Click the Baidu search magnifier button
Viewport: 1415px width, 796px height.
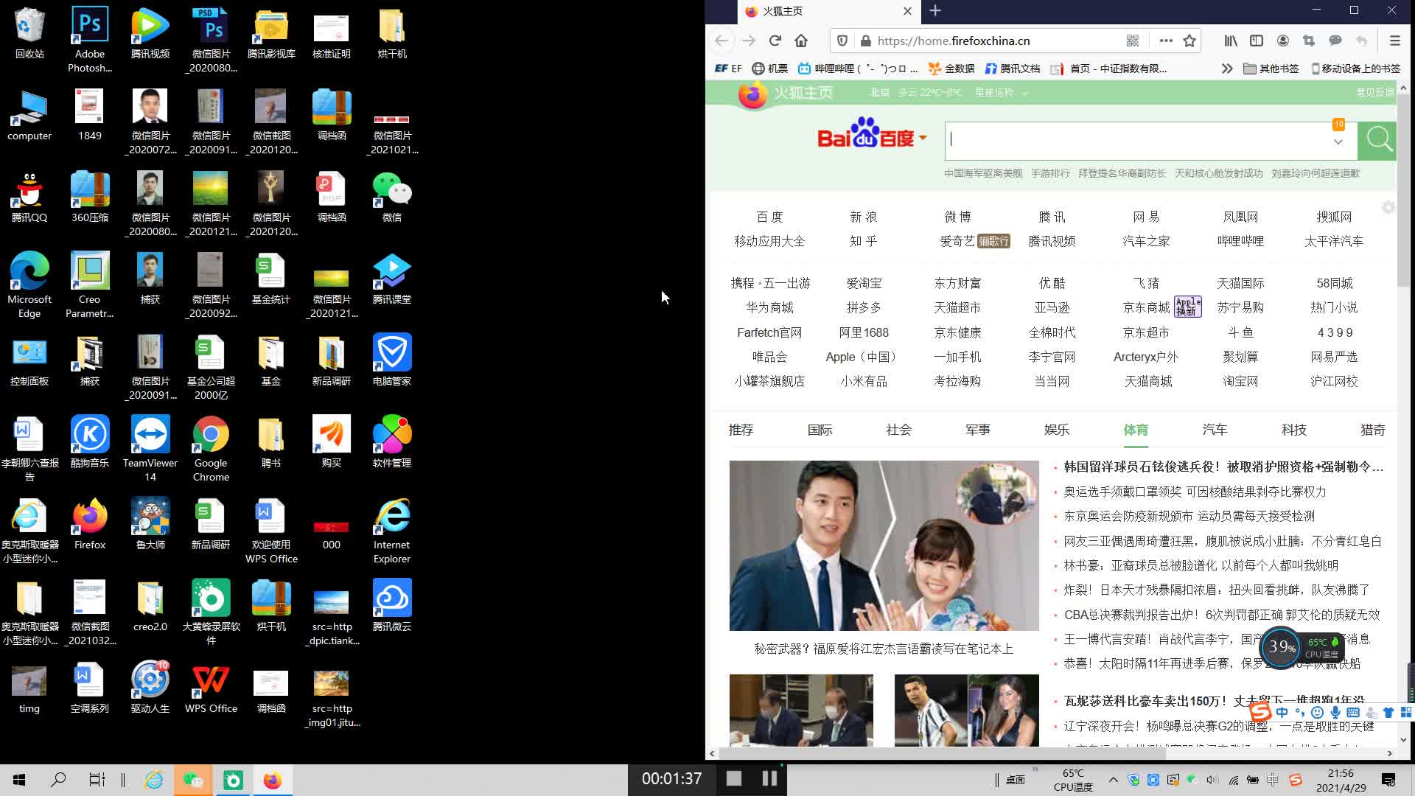point(1377,140)
